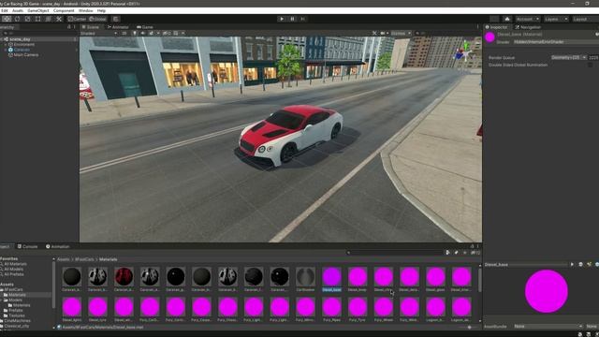Screen dimensions: 599x337
Task: Open the Shader dropdown in Inspector
Action: [556, 41]
